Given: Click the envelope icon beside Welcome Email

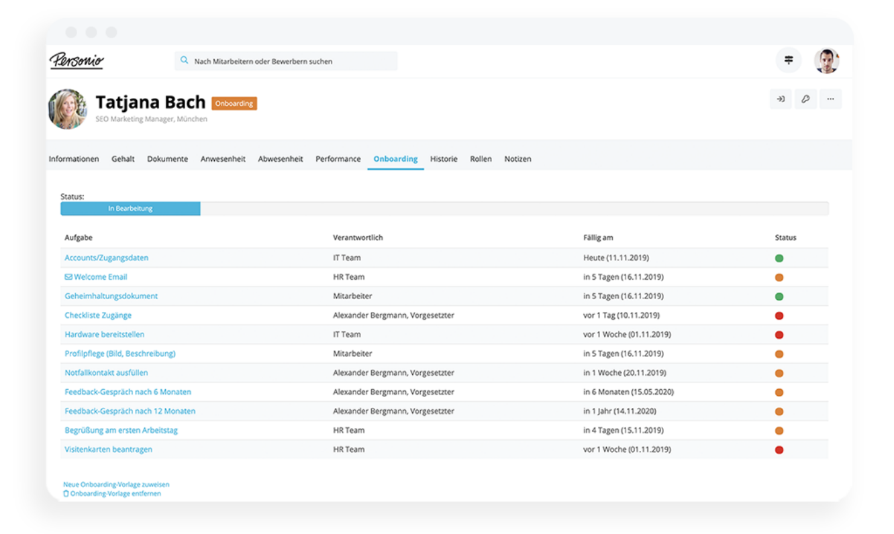Looking at the screenshot, I should (x=68, y=277).
